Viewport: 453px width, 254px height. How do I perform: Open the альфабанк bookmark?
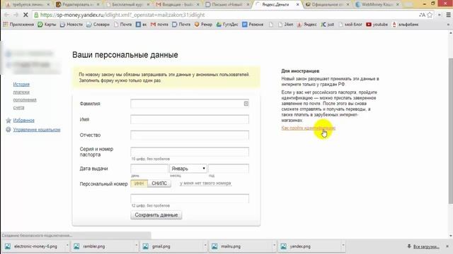tap(406, 25)
